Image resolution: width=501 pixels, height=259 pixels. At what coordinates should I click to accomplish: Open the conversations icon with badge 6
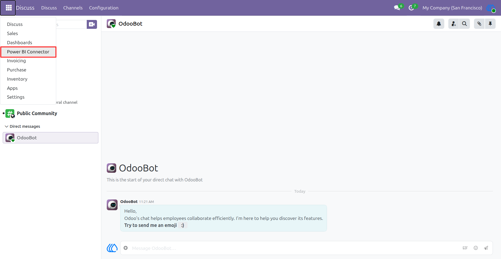397,8
